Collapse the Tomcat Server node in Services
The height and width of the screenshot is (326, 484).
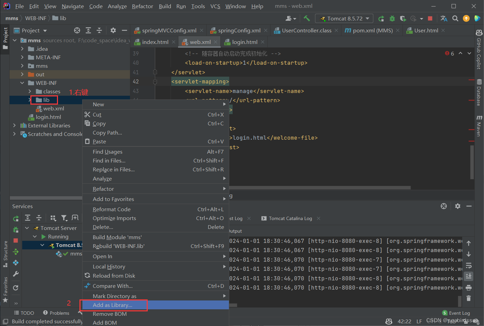27,228
